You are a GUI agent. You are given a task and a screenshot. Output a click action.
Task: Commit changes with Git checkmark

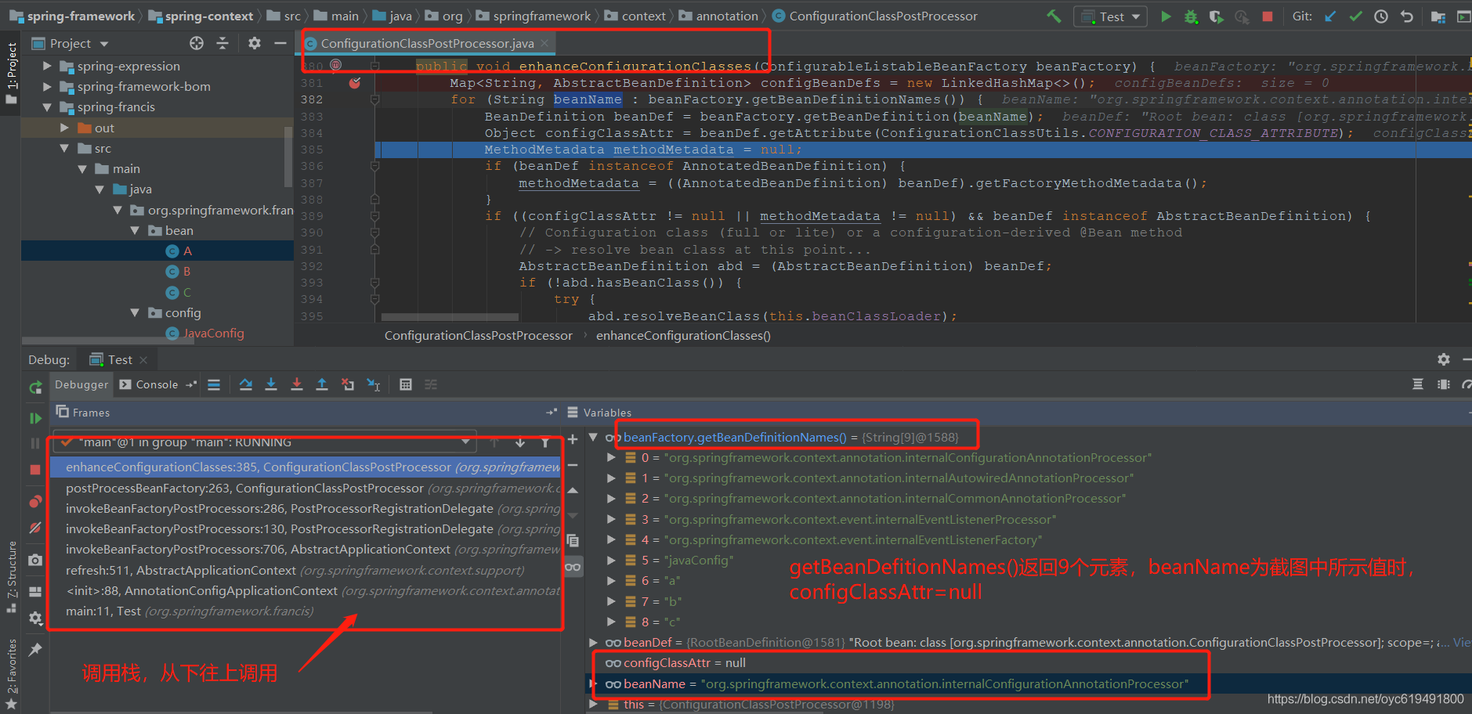pos(1356,16)
